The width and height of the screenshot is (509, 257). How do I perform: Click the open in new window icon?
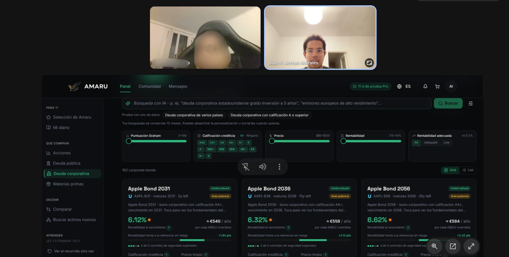tap(453, 246)
